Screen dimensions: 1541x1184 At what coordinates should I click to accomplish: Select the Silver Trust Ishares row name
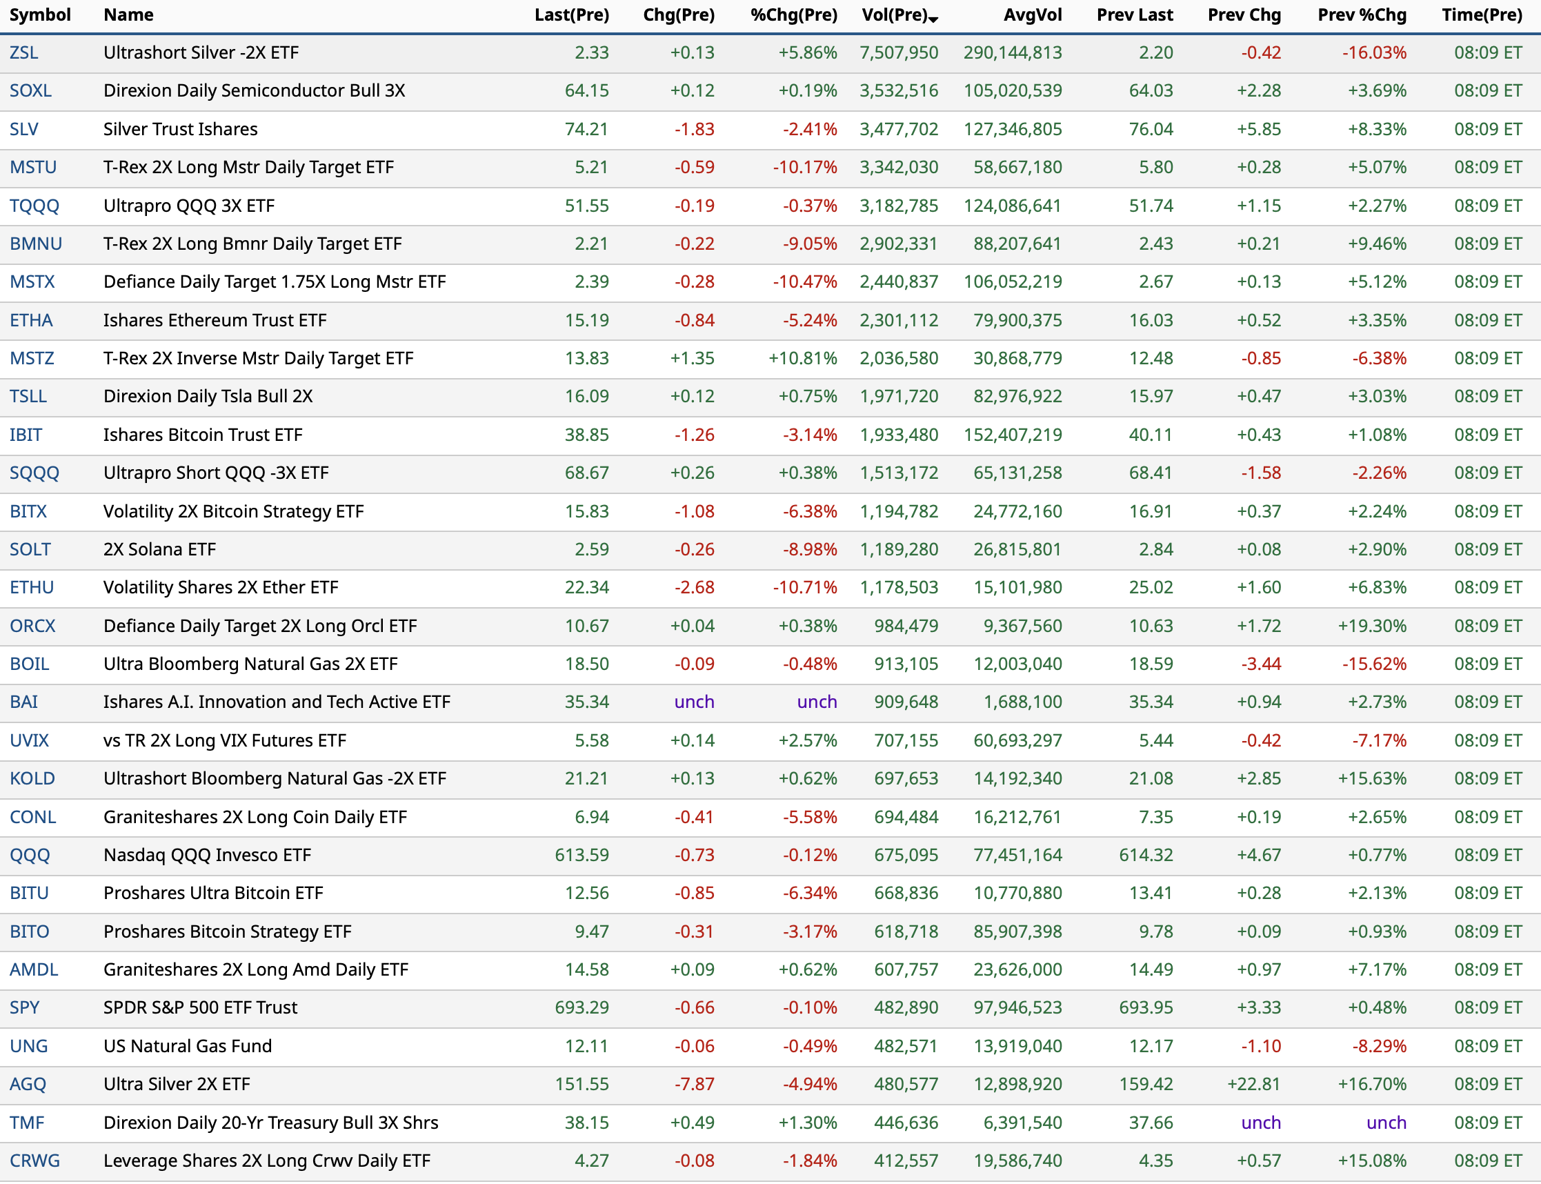click(181, 129)
